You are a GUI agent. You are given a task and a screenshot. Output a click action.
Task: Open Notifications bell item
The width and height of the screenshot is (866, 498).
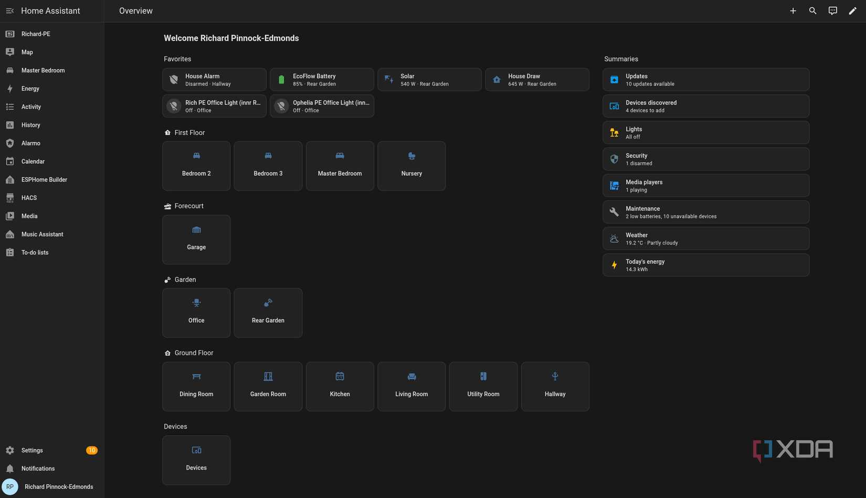click(52, 469)
